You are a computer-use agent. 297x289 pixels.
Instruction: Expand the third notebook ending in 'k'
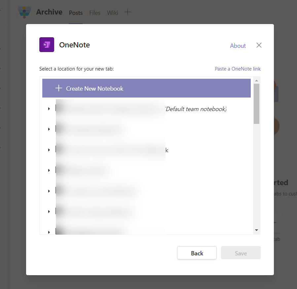click(x=49, y=150)
